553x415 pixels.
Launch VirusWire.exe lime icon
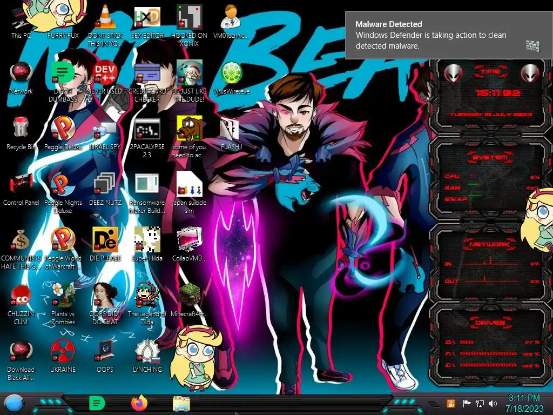pos(231,78)
